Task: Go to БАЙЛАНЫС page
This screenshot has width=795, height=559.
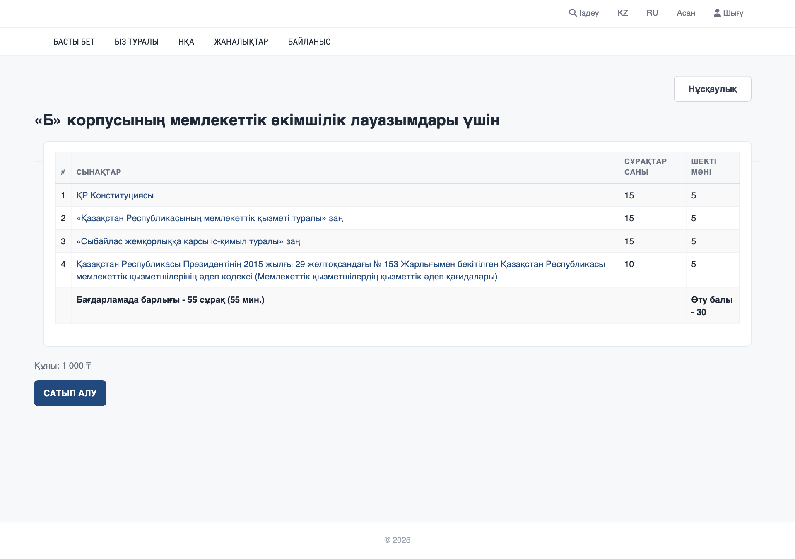Action: click(x=309, y=42)
